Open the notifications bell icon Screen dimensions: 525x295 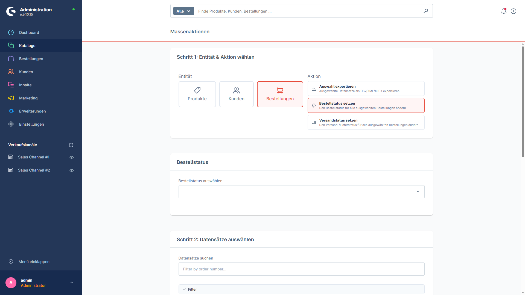(503, 11)
